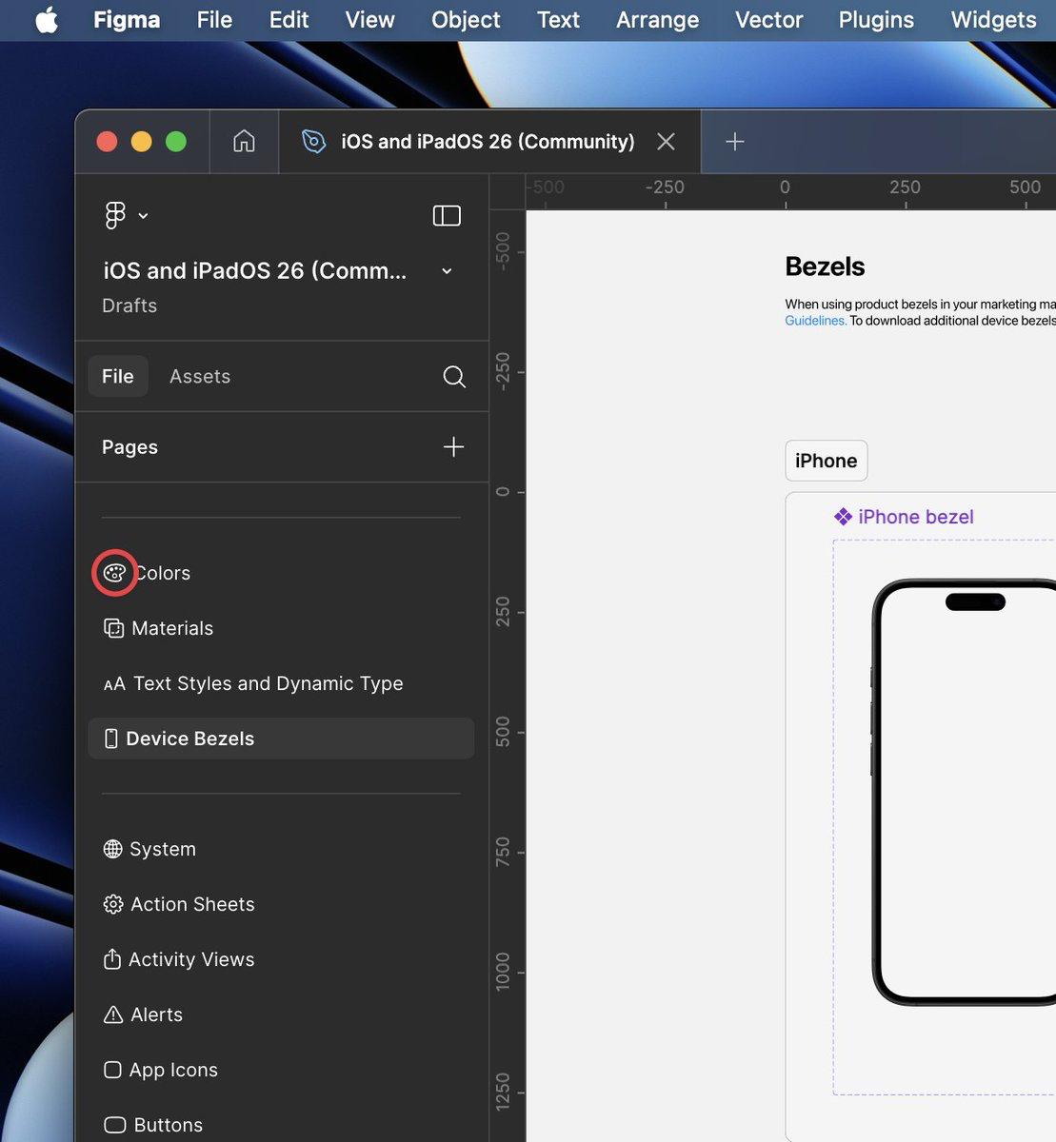This screenshot has height=1142, width=1056.
Task: Click the vertical ruler at 500 mark
Action: (x=503, y=732)
